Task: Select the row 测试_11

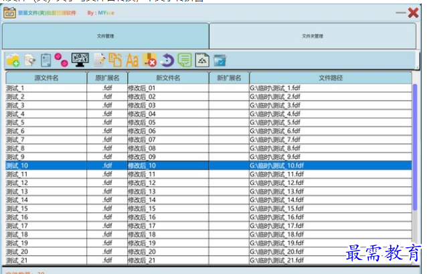Action: tap(209, 174)
